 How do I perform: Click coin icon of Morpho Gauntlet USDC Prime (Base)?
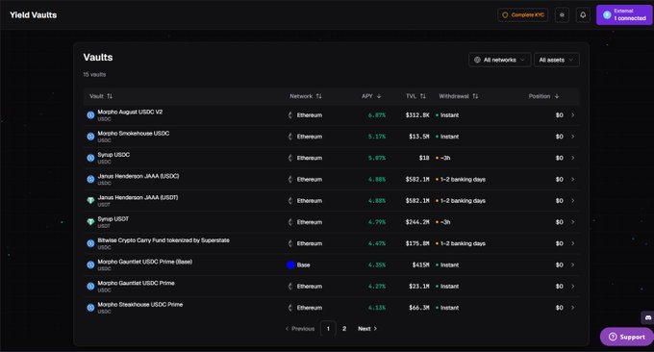tap(90, 264)
